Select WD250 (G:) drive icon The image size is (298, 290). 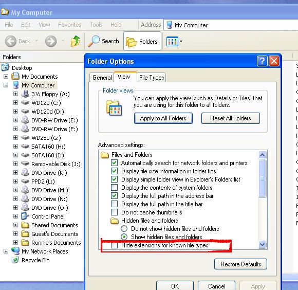click(25, 137)
